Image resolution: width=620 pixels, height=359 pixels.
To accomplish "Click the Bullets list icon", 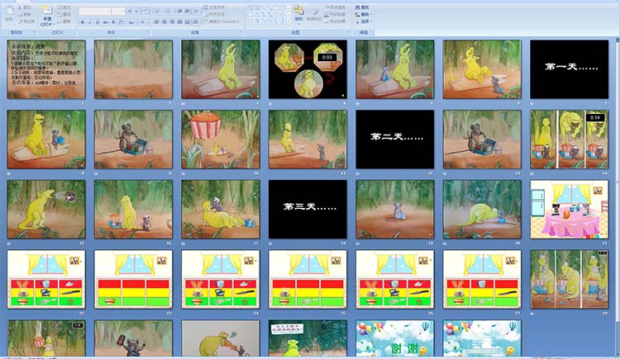I will (x=156, y=11).
